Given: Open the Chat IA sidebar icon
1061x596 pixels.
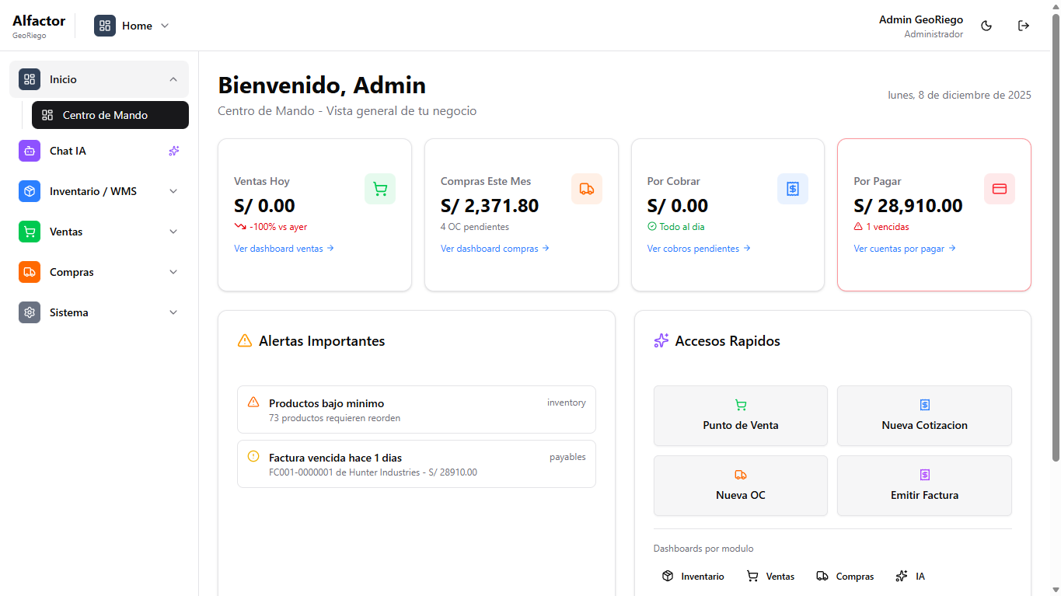Looking at the screenshot, I should 29,151.
